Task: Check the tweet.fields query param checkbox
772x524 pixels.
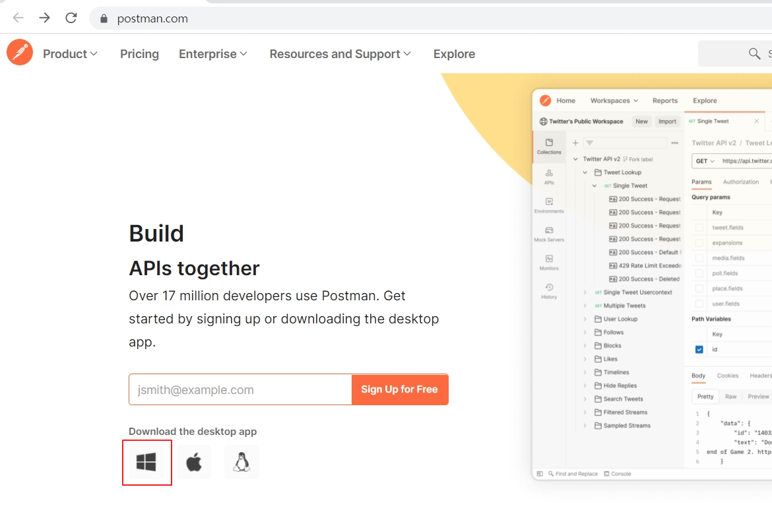Action: [699, 228]
